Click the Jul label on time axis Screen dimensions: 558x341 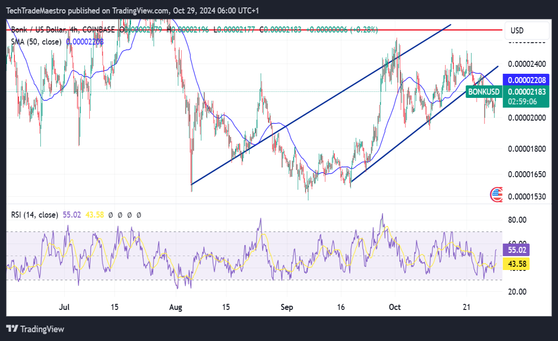tap(65, 307)
